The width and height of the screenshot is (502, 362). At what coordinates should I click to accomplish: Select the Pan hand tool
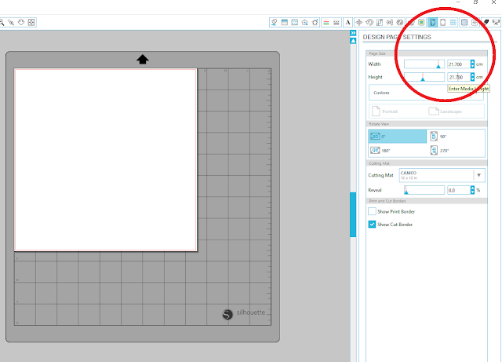[x=21, y=22]
